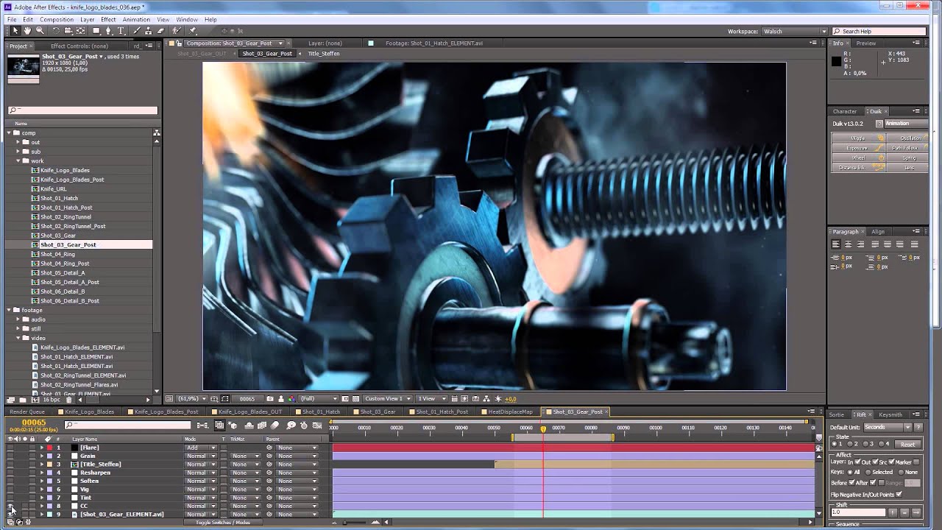Toggle the Before checkbox in Rift panel
942x530 pixels.
(852, 483)
